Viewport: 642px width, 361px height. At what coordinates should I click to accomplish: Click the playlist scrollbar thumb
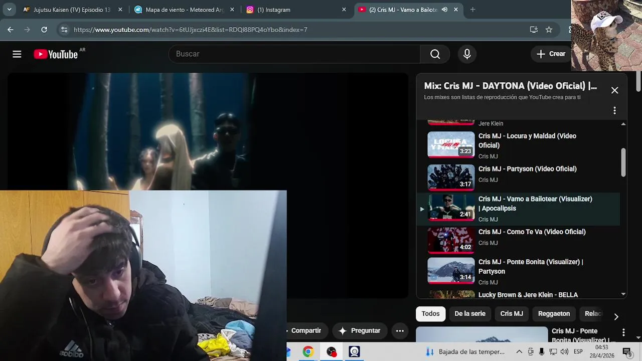pyautogui.click(x=623, y=162)
